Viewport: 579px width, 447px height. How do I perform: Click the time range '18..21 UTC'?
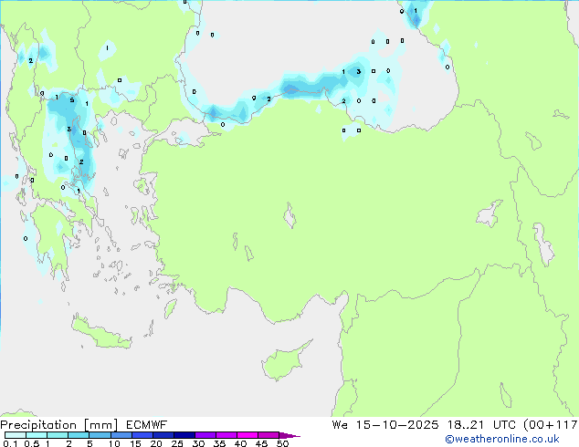[x=482, y=425]
